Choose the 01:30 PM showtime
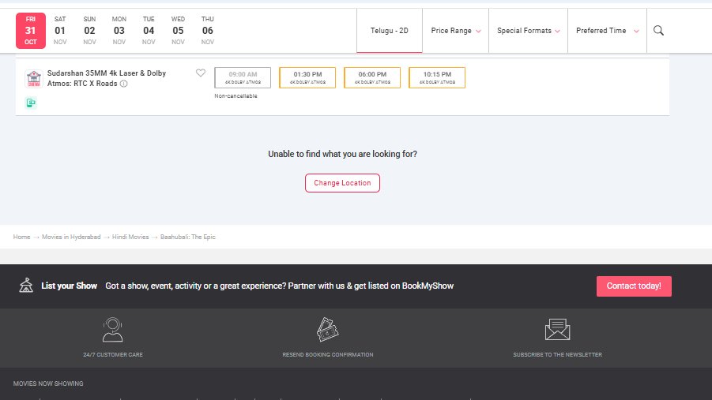This screenshot has width=712, height=400. point(307,77)
